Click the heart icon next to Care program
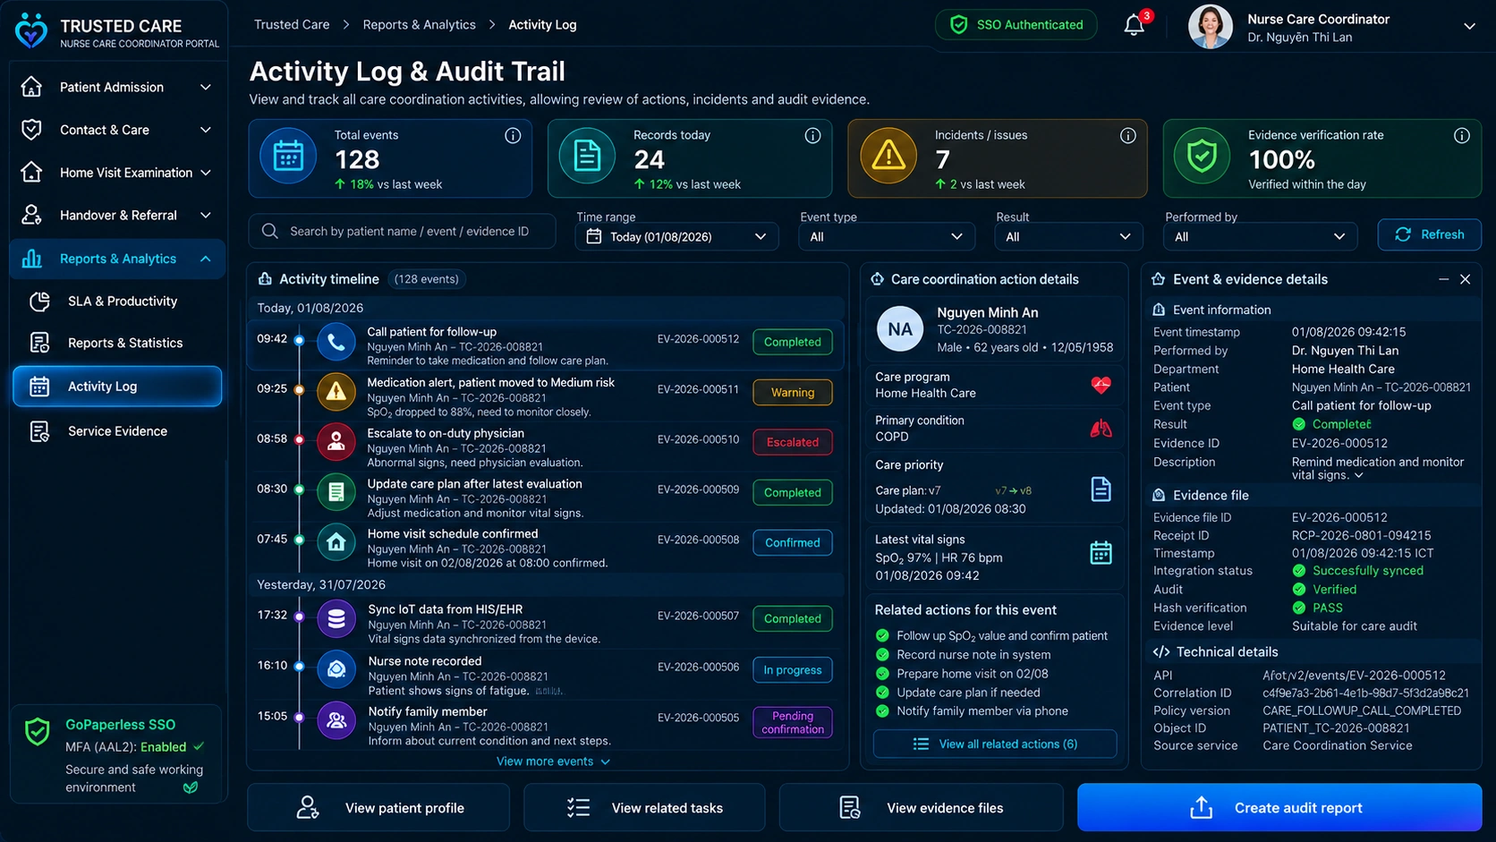 (x=1101, y=385)
